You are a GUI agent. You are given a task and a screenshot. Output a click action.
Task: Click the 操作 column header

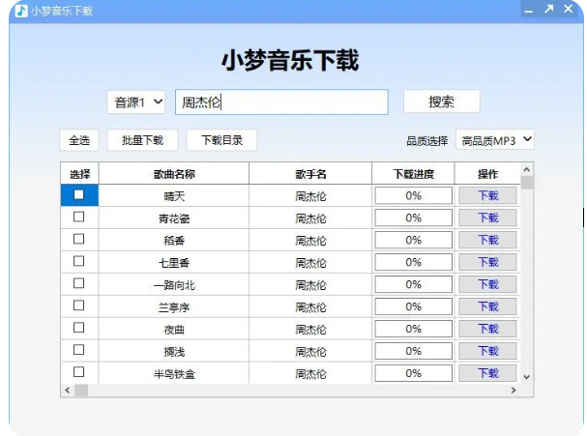click(x=487, y=174)
